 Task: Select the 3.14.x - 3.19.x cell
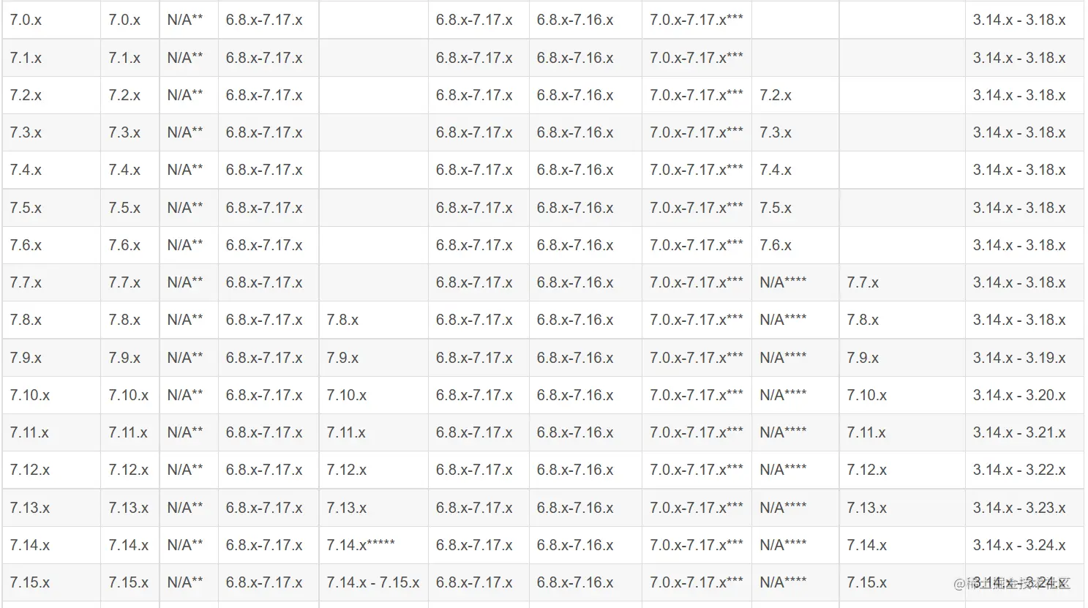tap(1019, 358)
